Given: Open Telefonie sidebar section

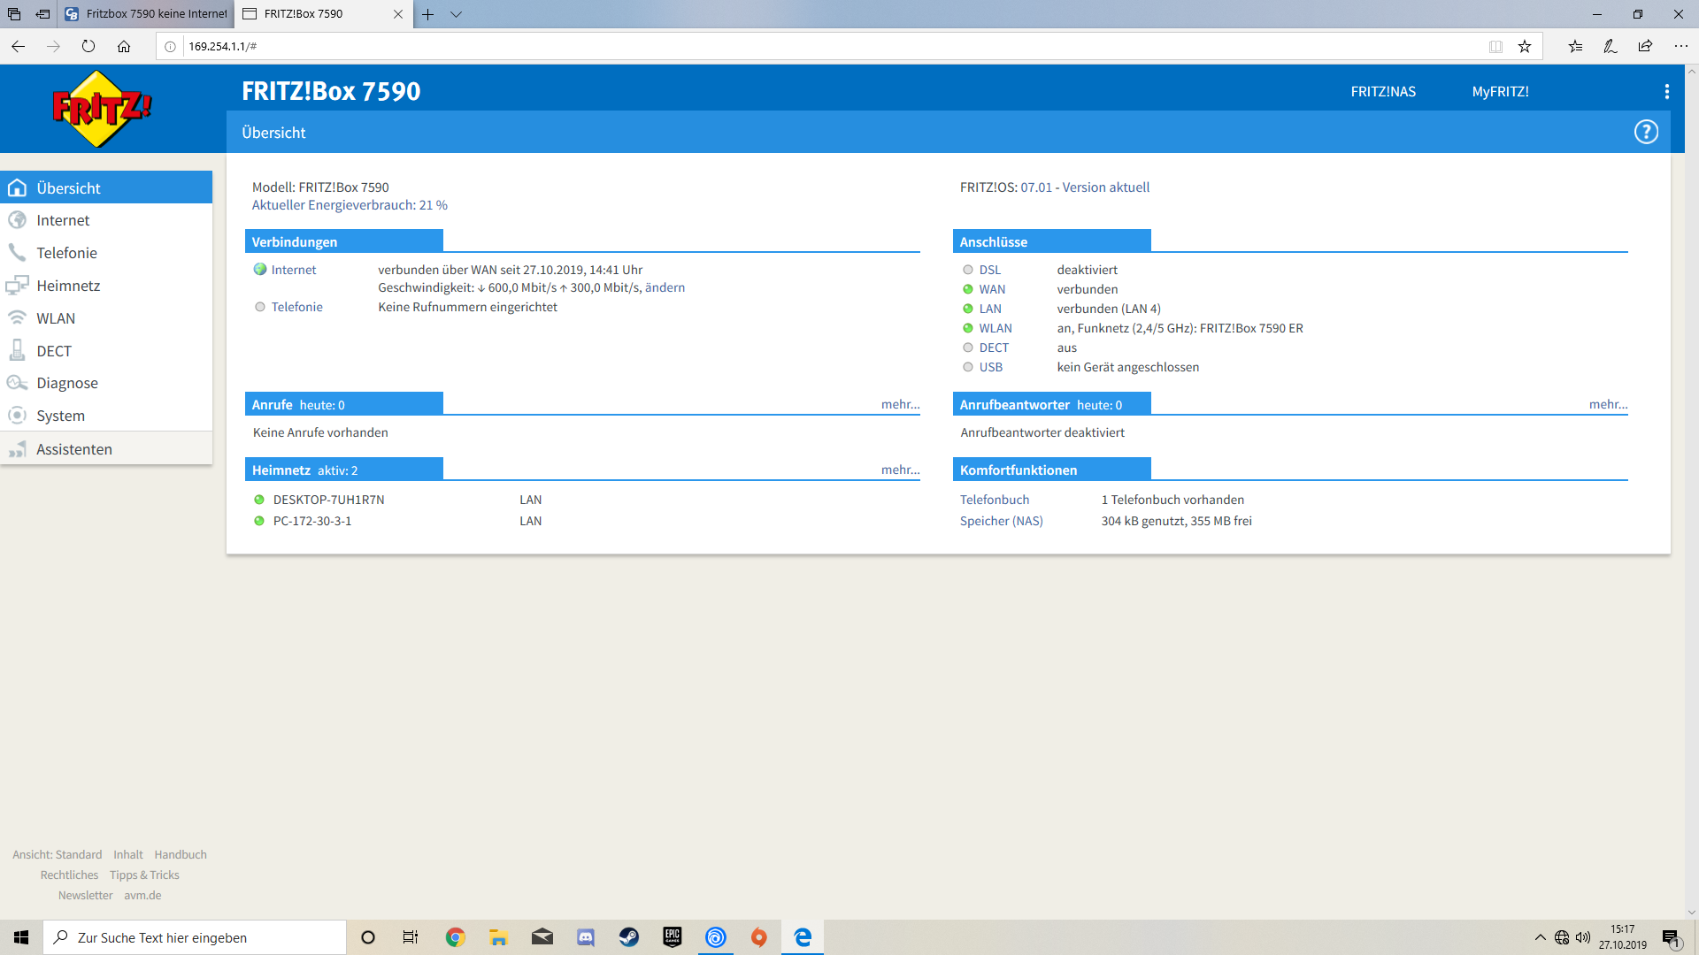Looking at the screenshot, I should [66, 253].
